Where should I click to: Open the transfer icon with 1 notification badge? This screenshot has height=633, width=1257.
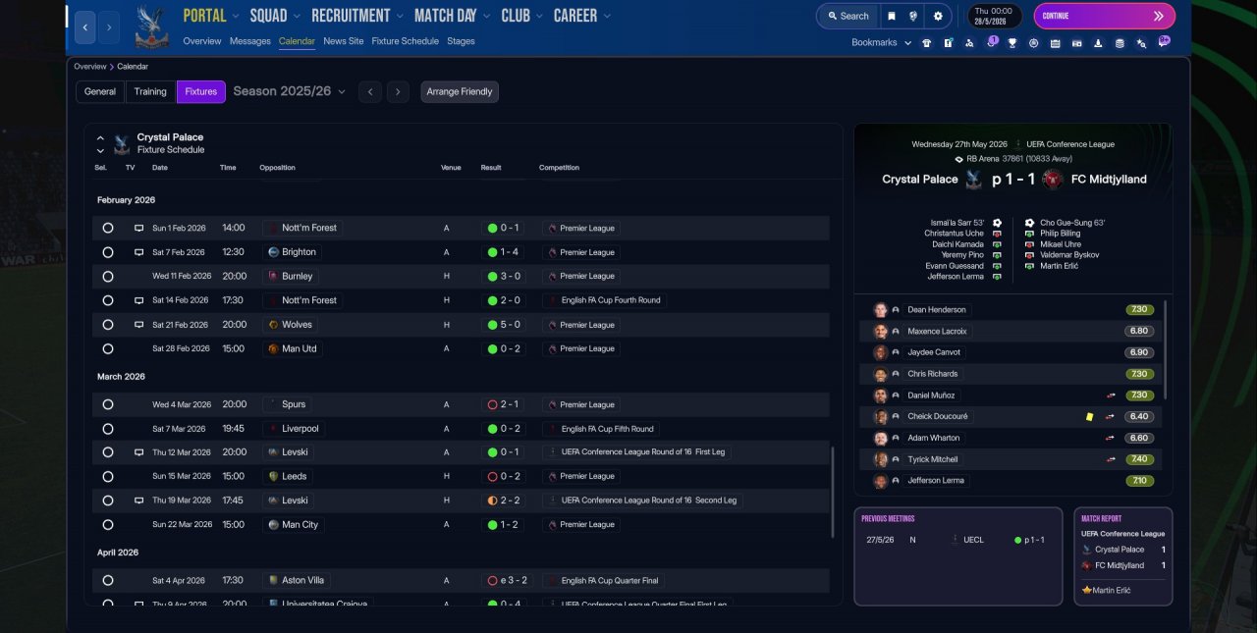pyautogui.click(x=991, y=42)
